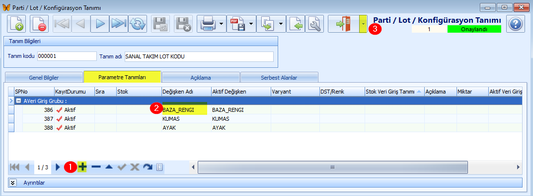533x196 pixels.
Task: Click the Tanım adı input field
Action: (x=199, y=56)
